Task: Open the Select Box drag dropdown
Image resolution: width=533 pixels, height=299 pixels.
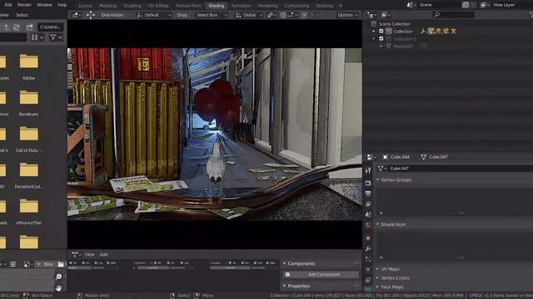Action: pyautogui.click(x=211, y=15)
